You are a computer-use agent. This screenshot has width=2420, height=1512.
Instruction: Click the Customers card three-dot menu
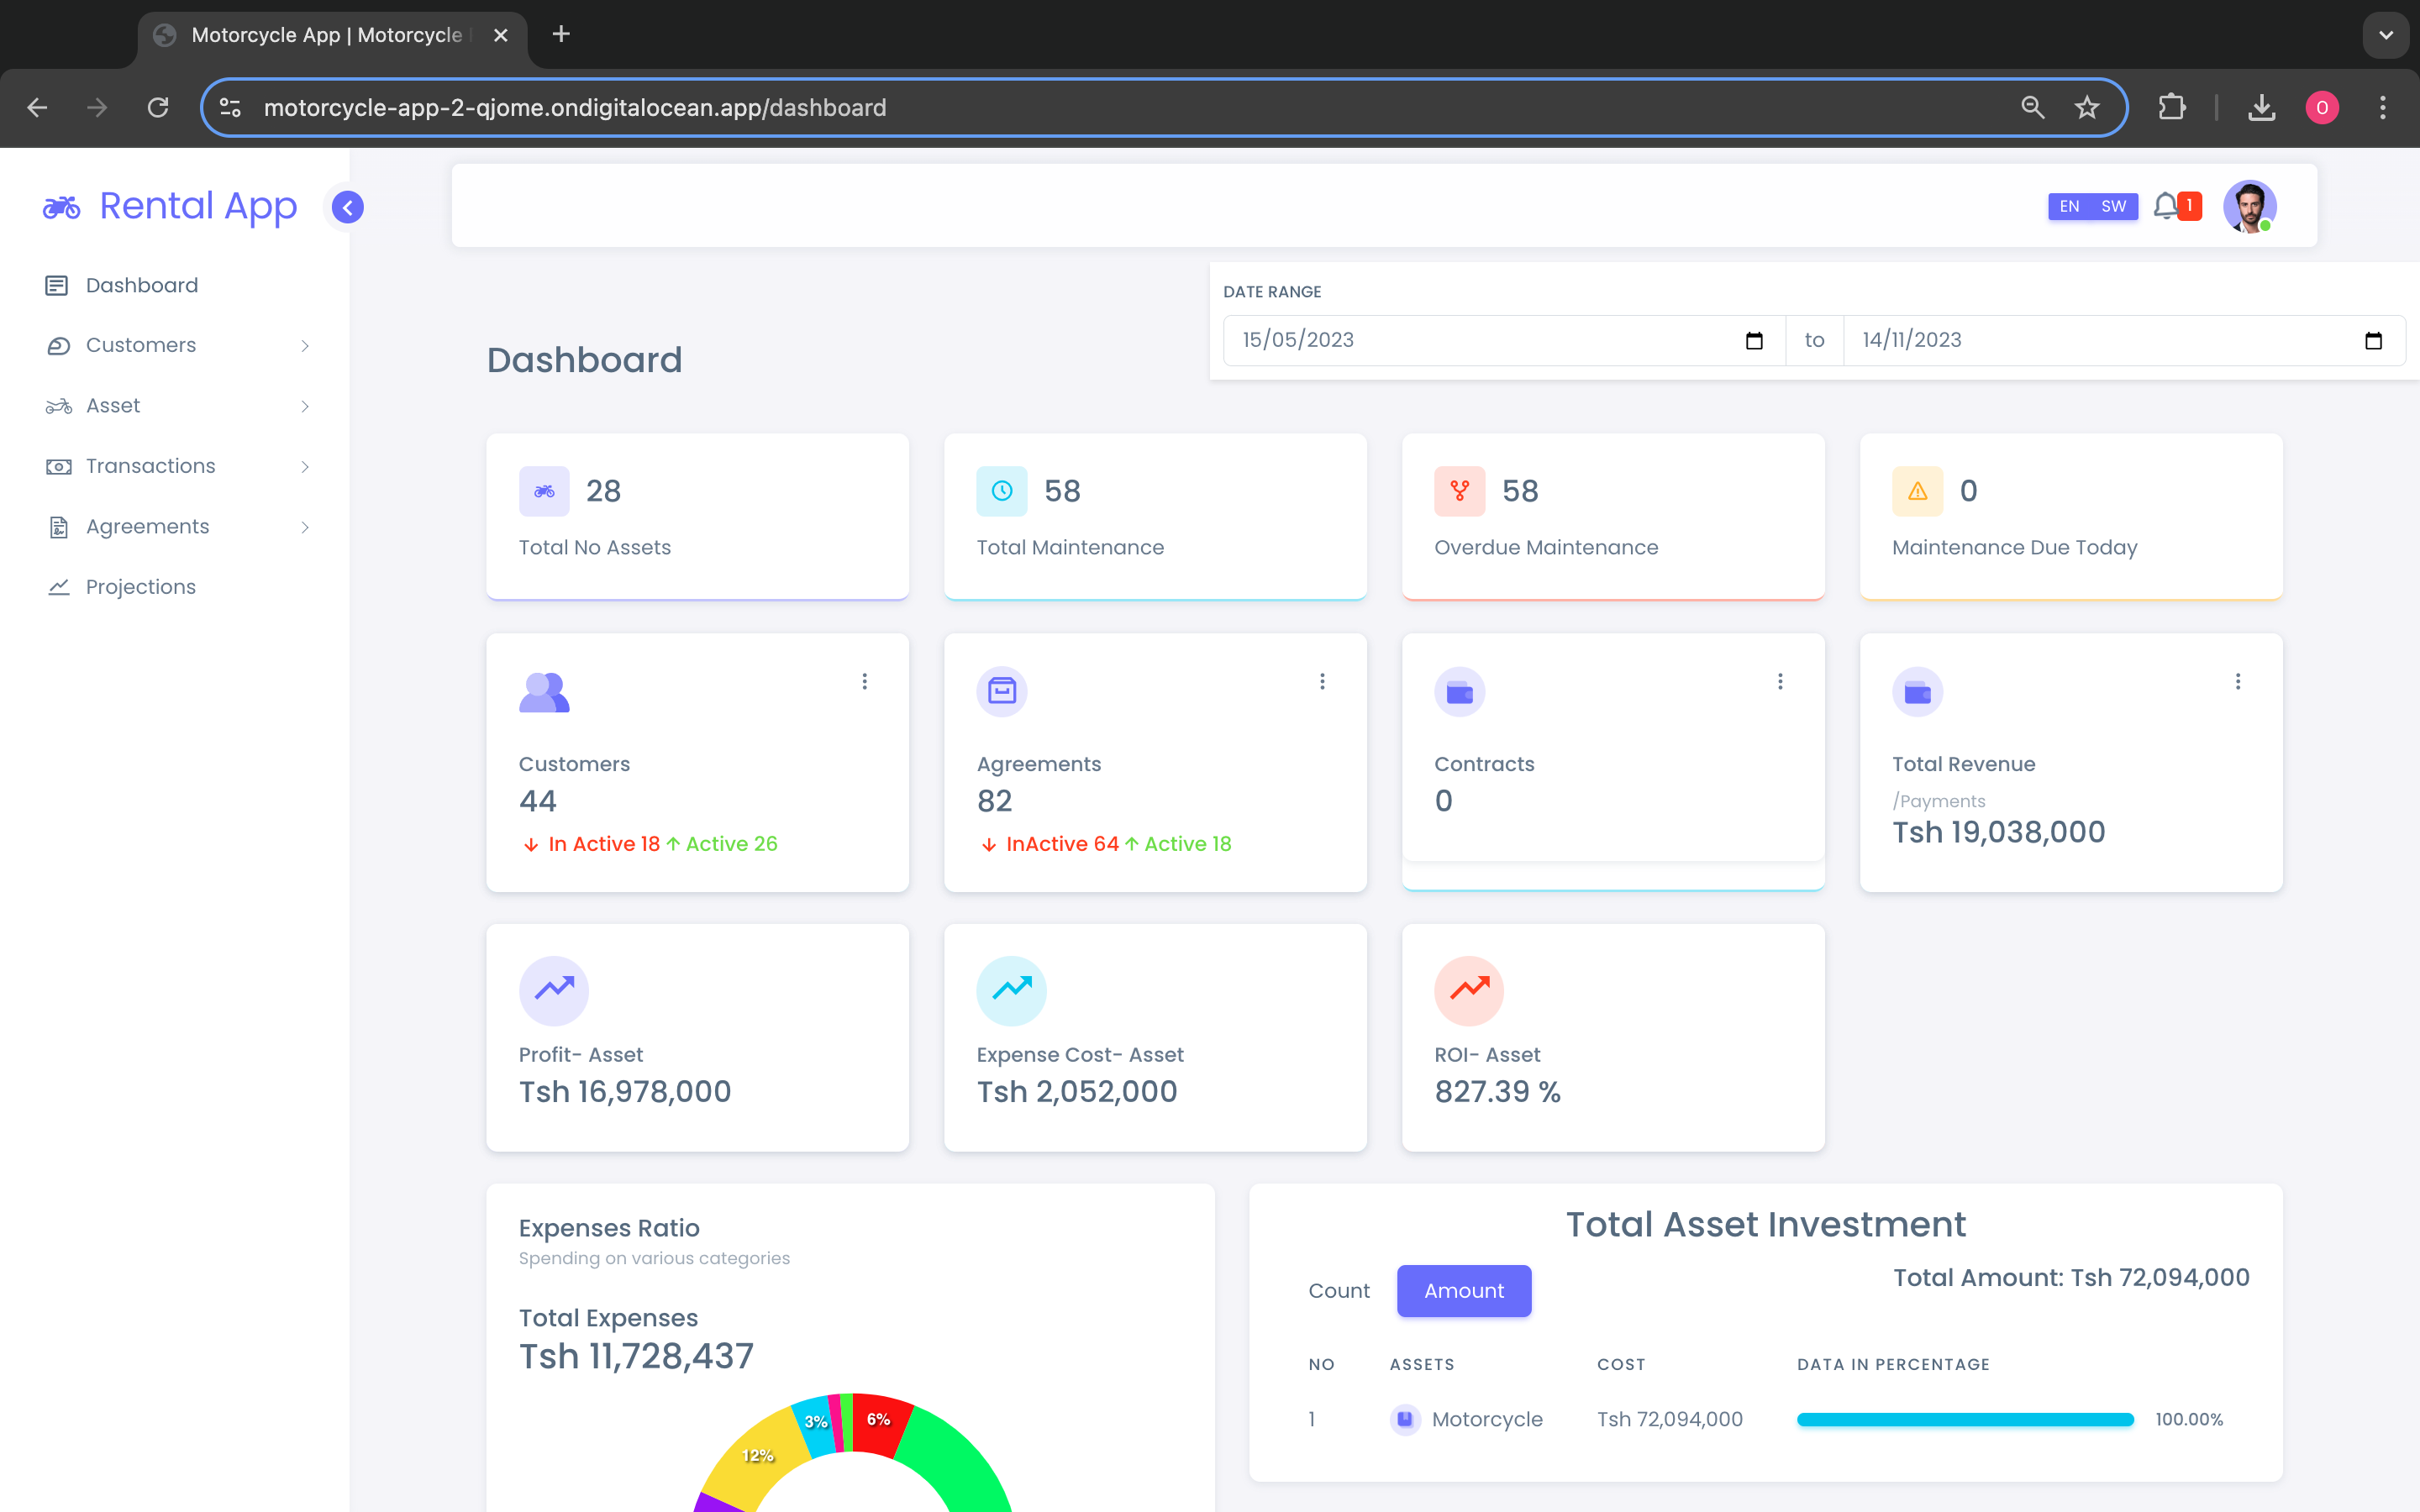(864, 681)
